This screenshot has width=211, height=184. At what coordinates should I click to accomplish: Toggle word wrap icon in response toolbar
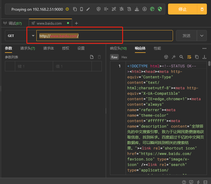coord(189,57)
